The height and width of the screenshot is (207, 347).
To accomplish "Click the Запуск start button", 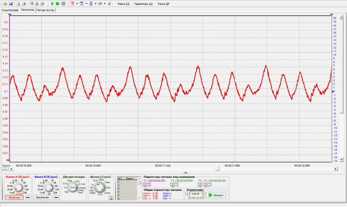I will [x=216, y=195].
